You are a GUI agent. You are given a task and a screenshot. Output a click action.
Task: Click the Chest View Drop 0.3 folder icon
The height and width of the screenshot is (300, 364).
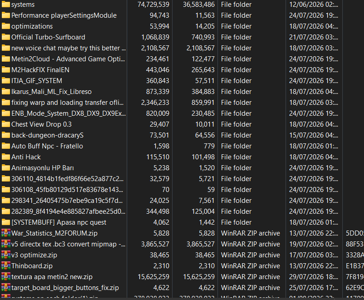[5, 124]
